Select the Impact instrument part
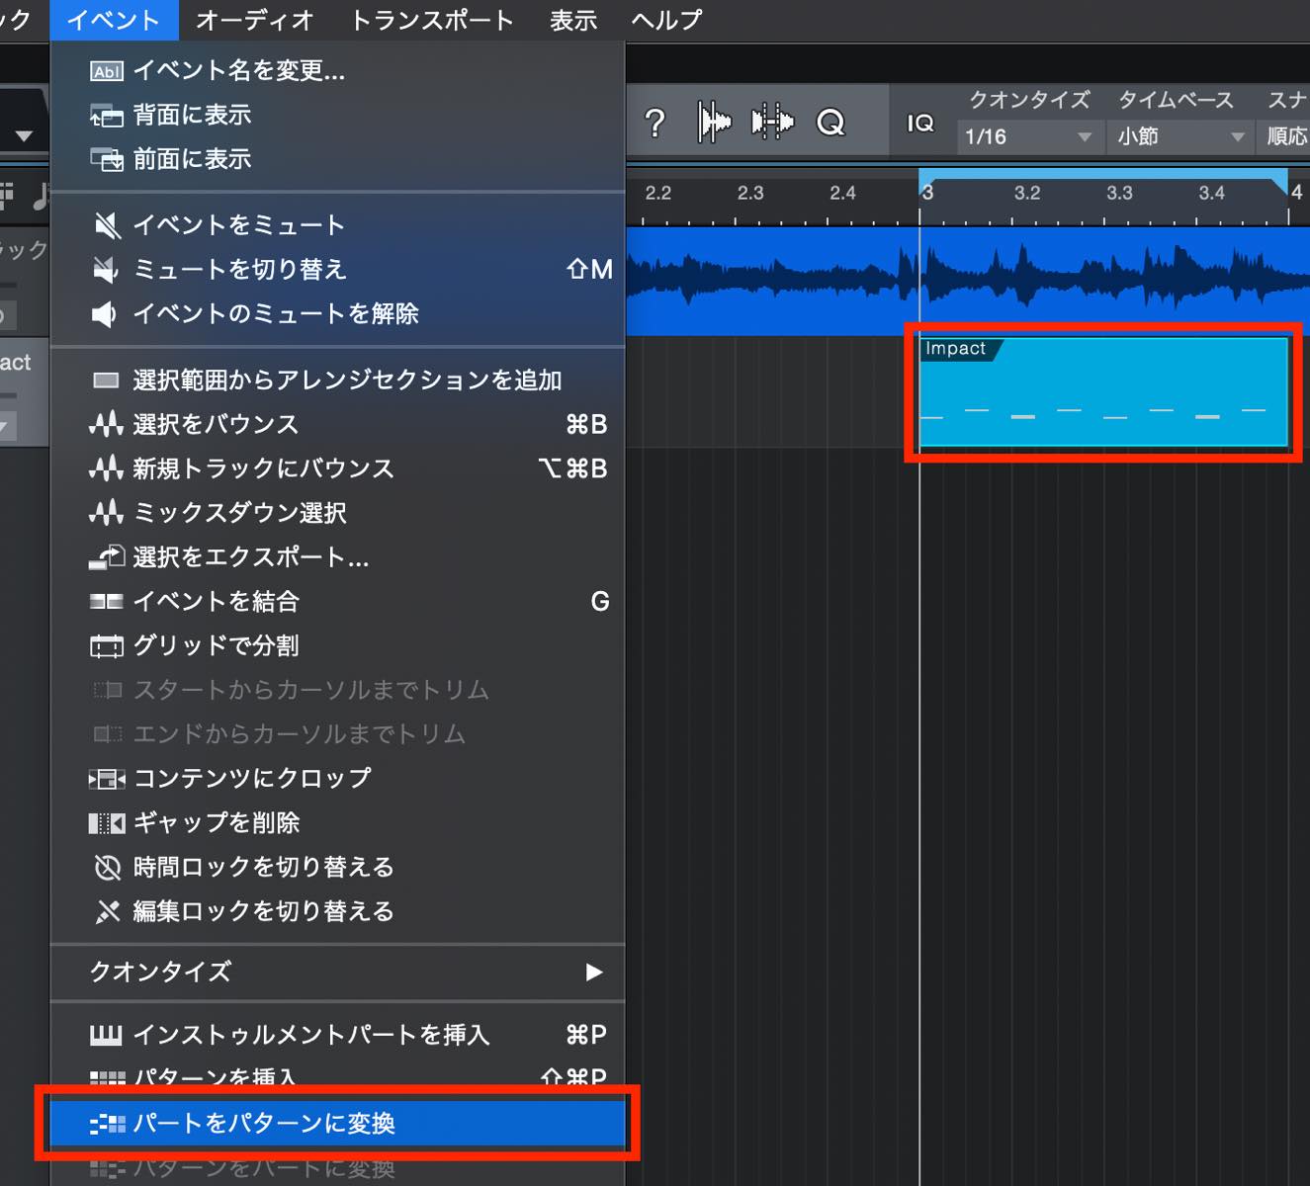The image size is (1310, 1186). [1103, 392]
